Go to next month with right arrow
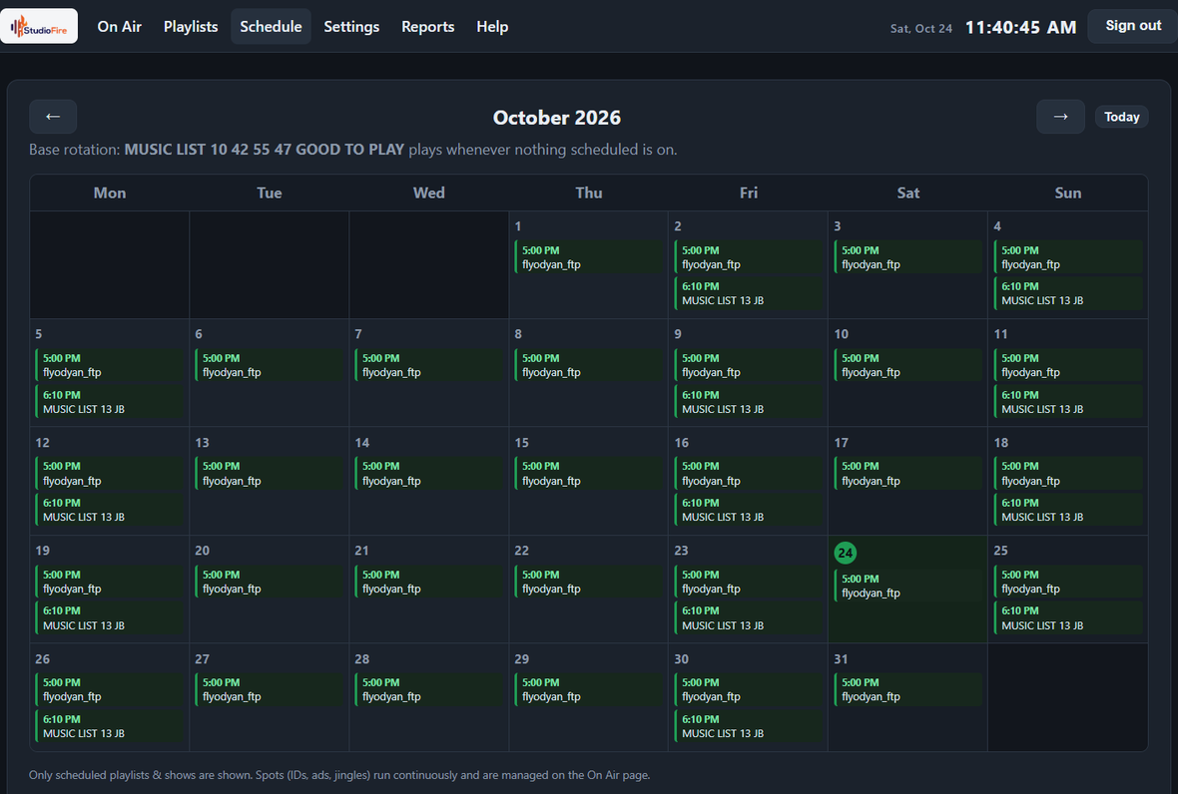Screen dimensions: 1178x794 click(1060, 117)
